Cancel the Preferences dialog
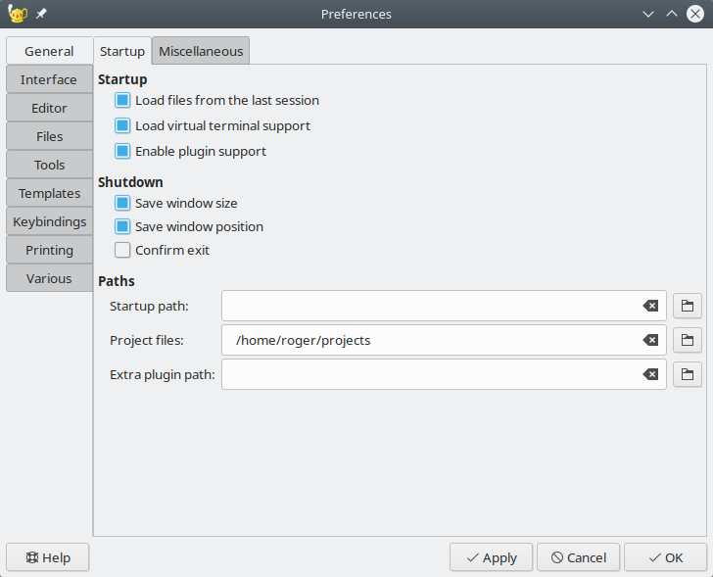The width and height of the screenshot is (713, 577). coord(578,557)
